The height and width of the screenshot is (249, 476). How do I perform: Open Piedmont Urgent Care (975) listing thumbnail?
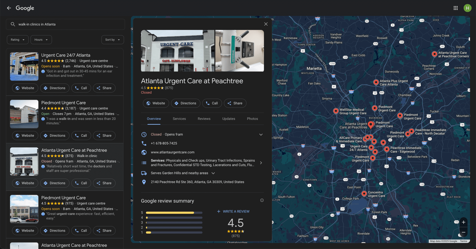[x=24, y=209]
